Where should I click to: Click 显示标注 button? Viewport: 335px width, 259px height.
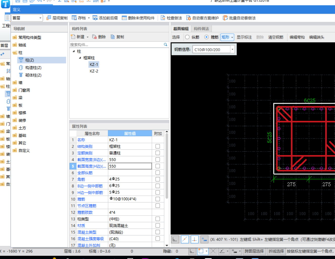[x=244, y=37]
